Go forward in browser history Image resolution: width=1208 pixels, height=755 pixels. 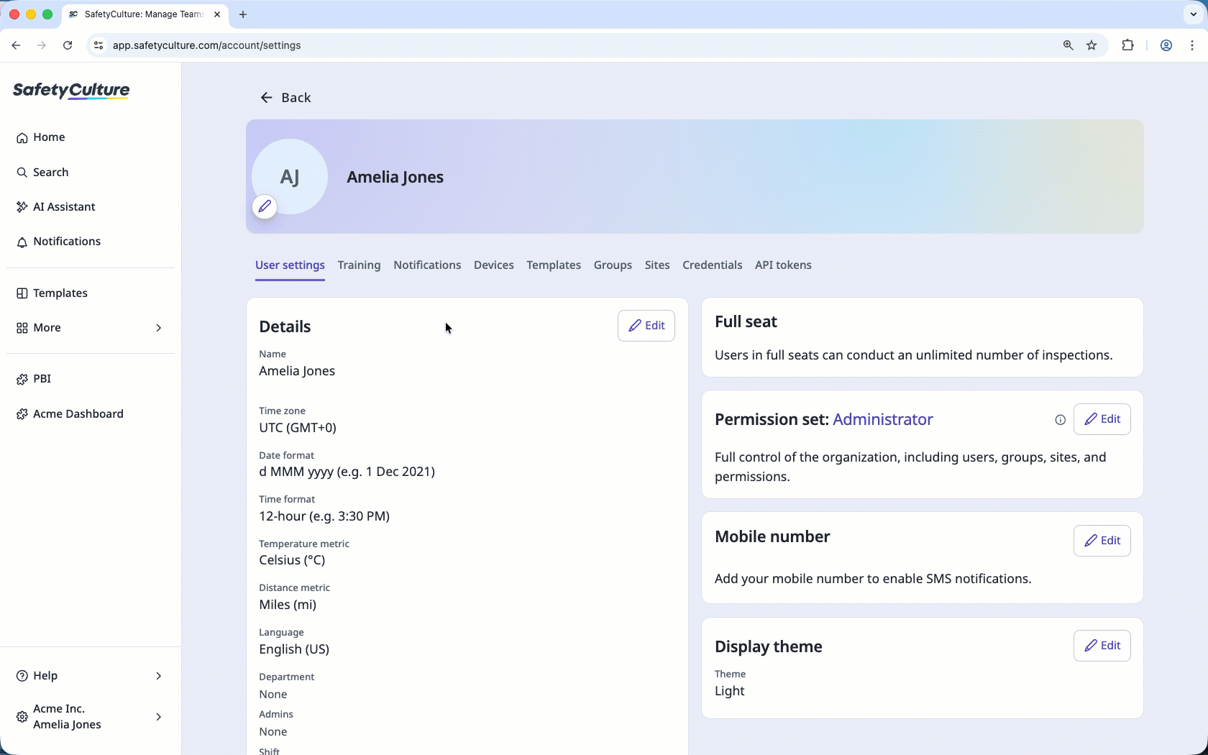[42, 45]
